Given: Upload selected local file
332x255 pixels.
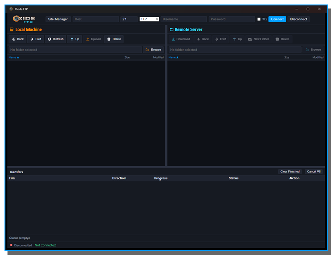Looking at the screenshot, I should click(93, 39).
